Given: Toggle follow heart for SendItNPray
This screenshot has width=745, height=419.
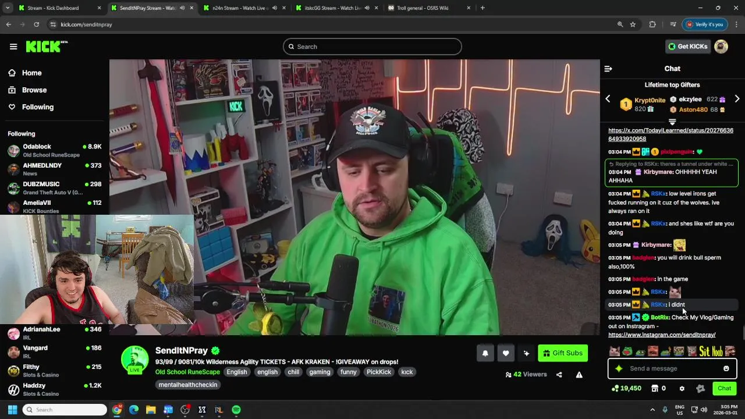Looking at the screenshot, I should pyautogui.click(x=505, y=353).
